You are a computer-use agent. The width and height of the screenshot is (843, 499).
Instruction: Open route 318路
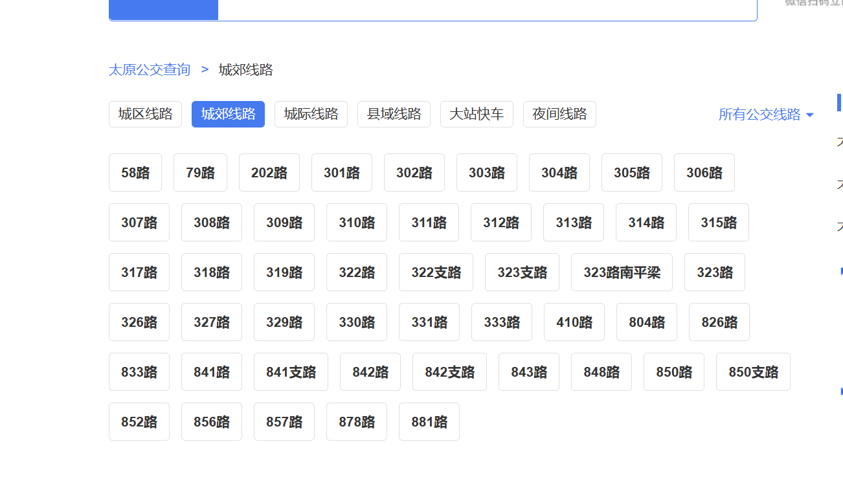[x=212, y=272]
